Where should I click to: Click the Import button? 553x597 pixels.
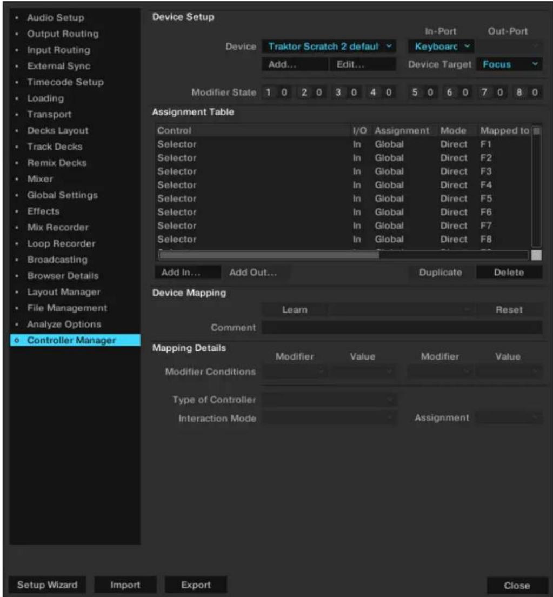point(125,585)
